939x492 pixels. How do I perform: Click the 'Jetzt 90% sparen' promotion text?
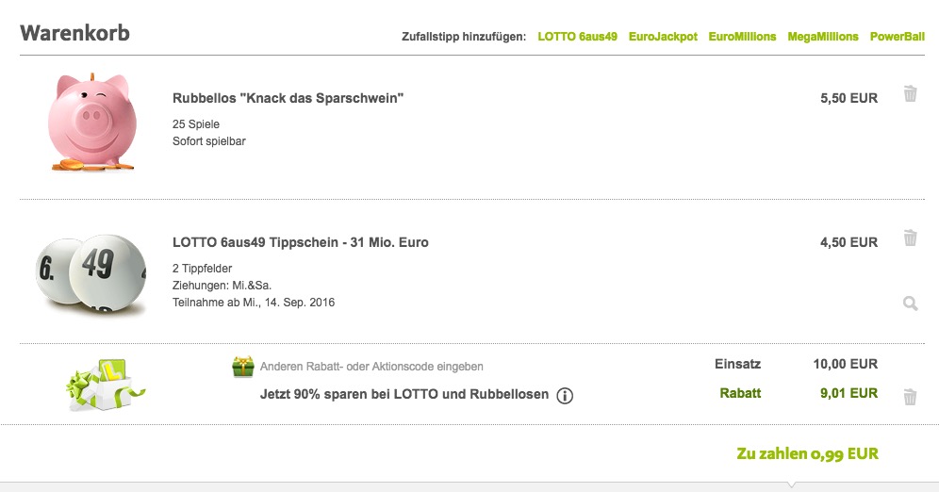[404, 395]
